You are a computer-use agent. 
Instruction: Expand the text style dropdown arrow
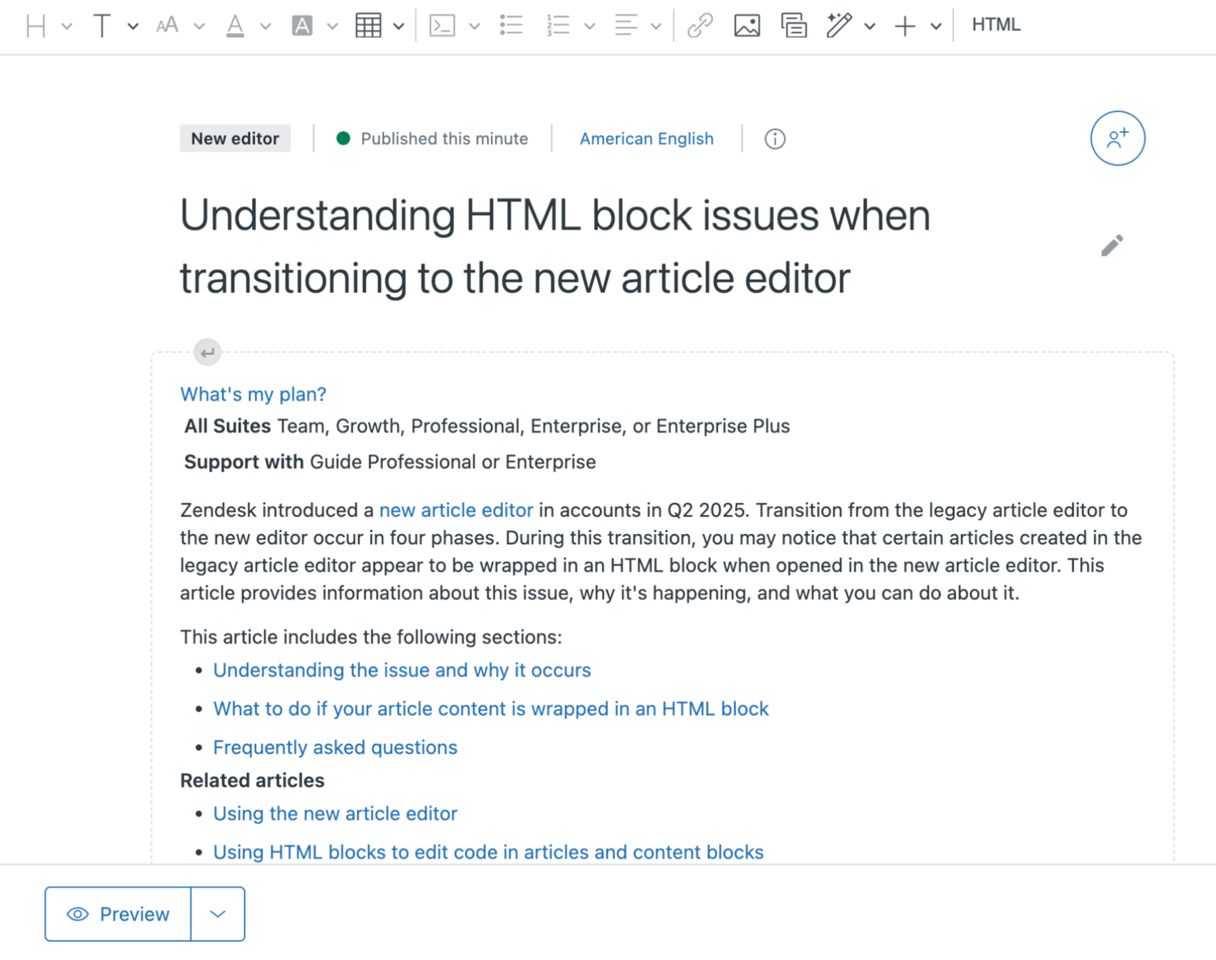coord(133,26)
